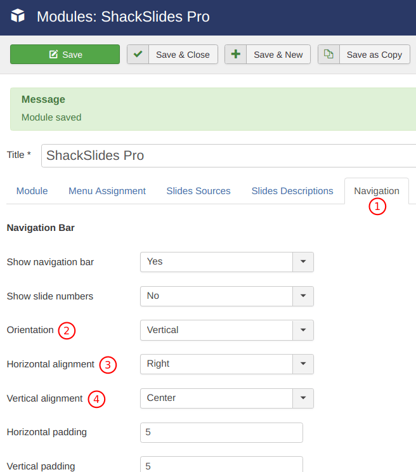
Task: Click the green Save button
Action: pos(65,55)
